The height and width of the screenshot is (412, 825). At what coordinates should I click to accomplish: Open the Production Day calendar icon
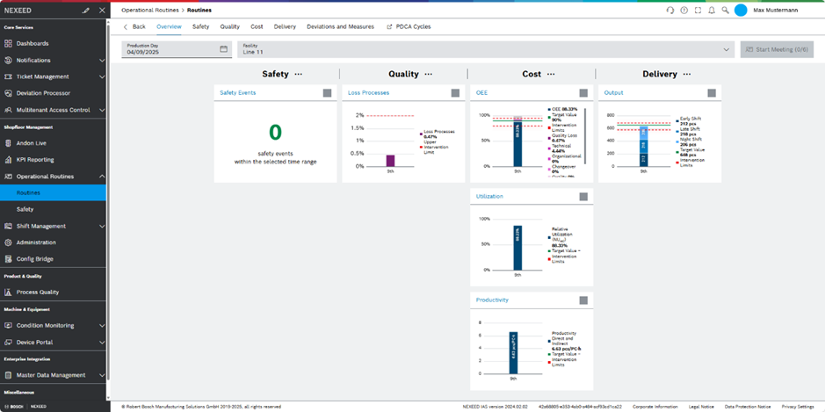[x=224, y=49]
